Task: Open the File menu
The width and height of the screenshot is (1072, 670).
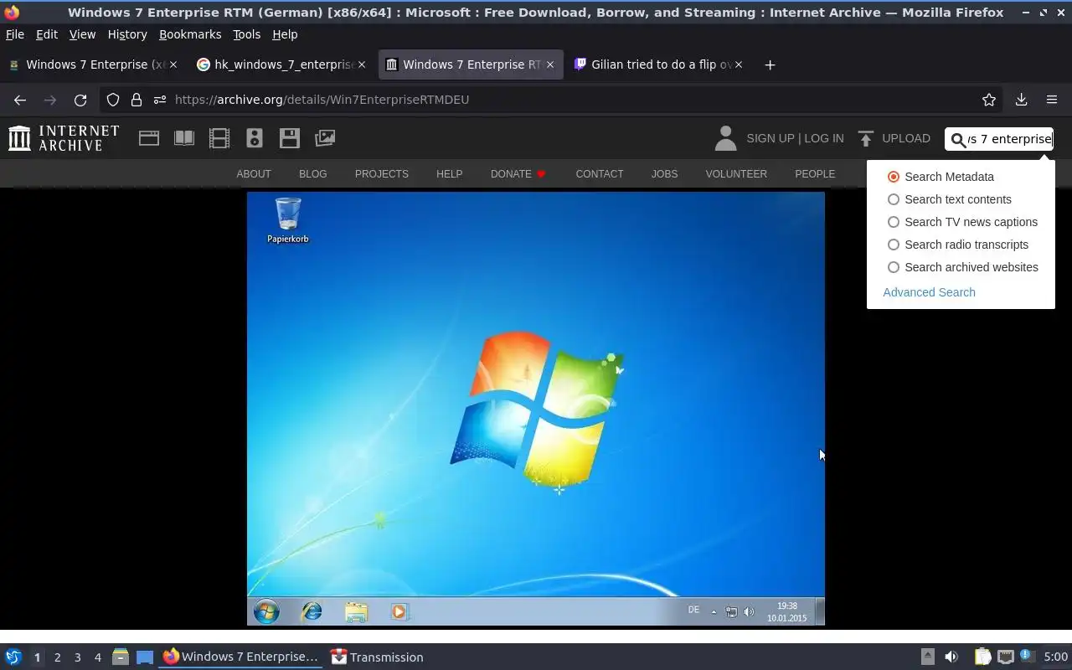Action: pyautogui.click(x=15, y=34)
